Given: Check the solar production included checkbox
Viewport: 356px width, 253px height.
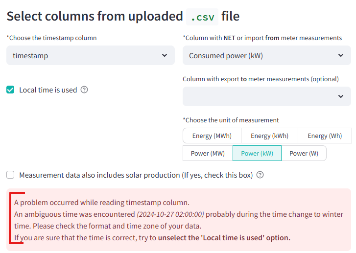Looking at the screenshot, I should pyautogui.click(x=10, y=175).
